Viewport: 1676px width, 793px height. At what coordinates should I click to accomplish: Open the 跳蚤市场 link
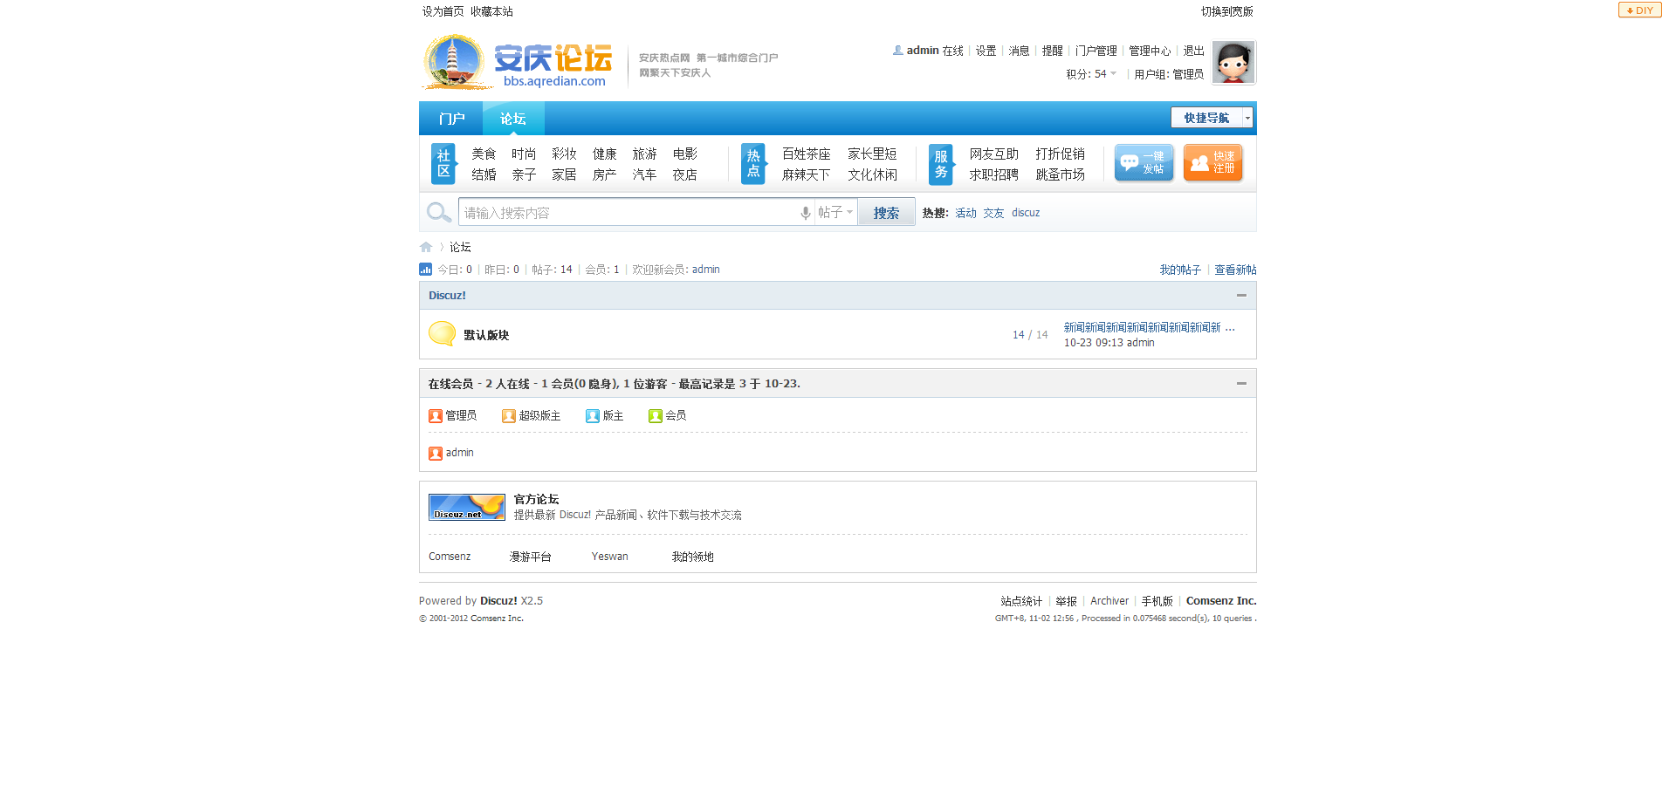[x=1060, y=174]
